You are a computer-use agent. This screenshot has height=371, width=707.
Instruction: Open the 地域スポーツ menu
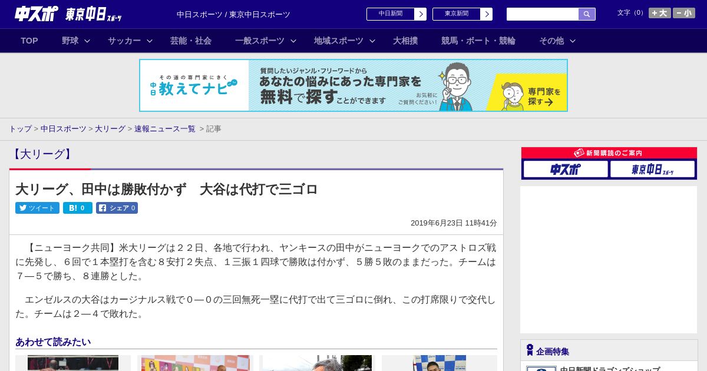click(339, 41)
